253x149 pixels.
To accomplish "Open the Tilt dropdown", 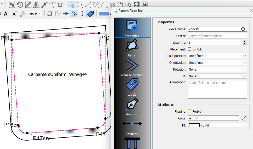I will tap(217, 76).
